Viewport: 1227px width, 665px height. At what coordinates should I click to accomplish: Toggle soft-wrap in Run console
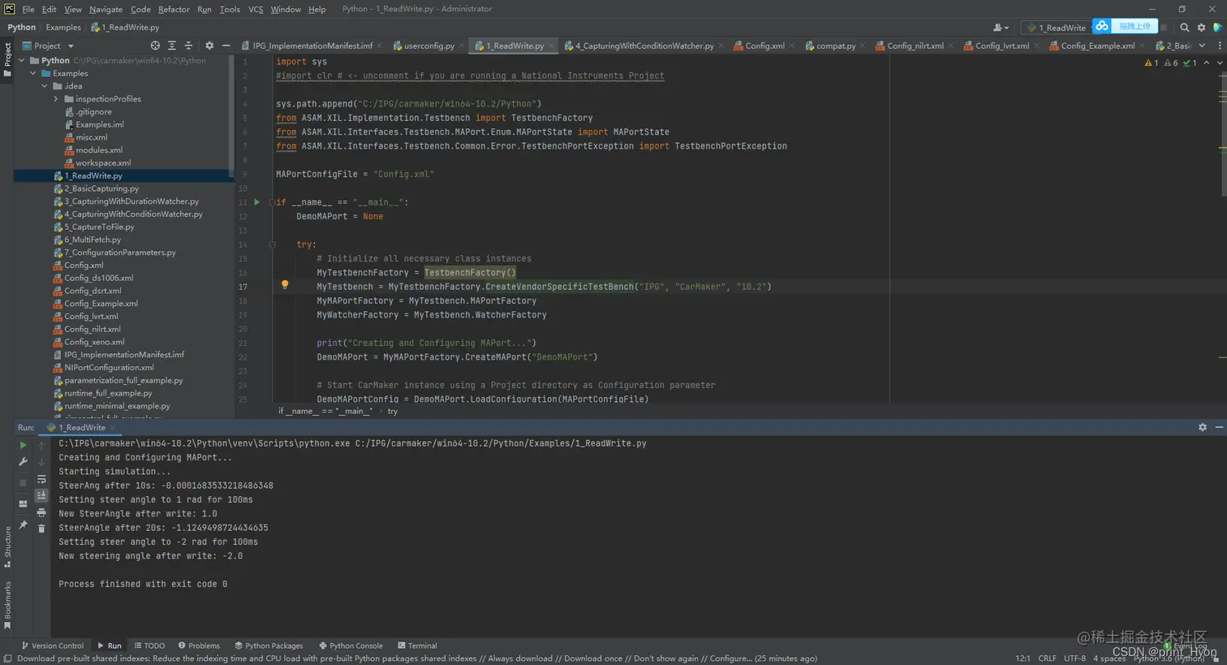click(x=41, y=479)
